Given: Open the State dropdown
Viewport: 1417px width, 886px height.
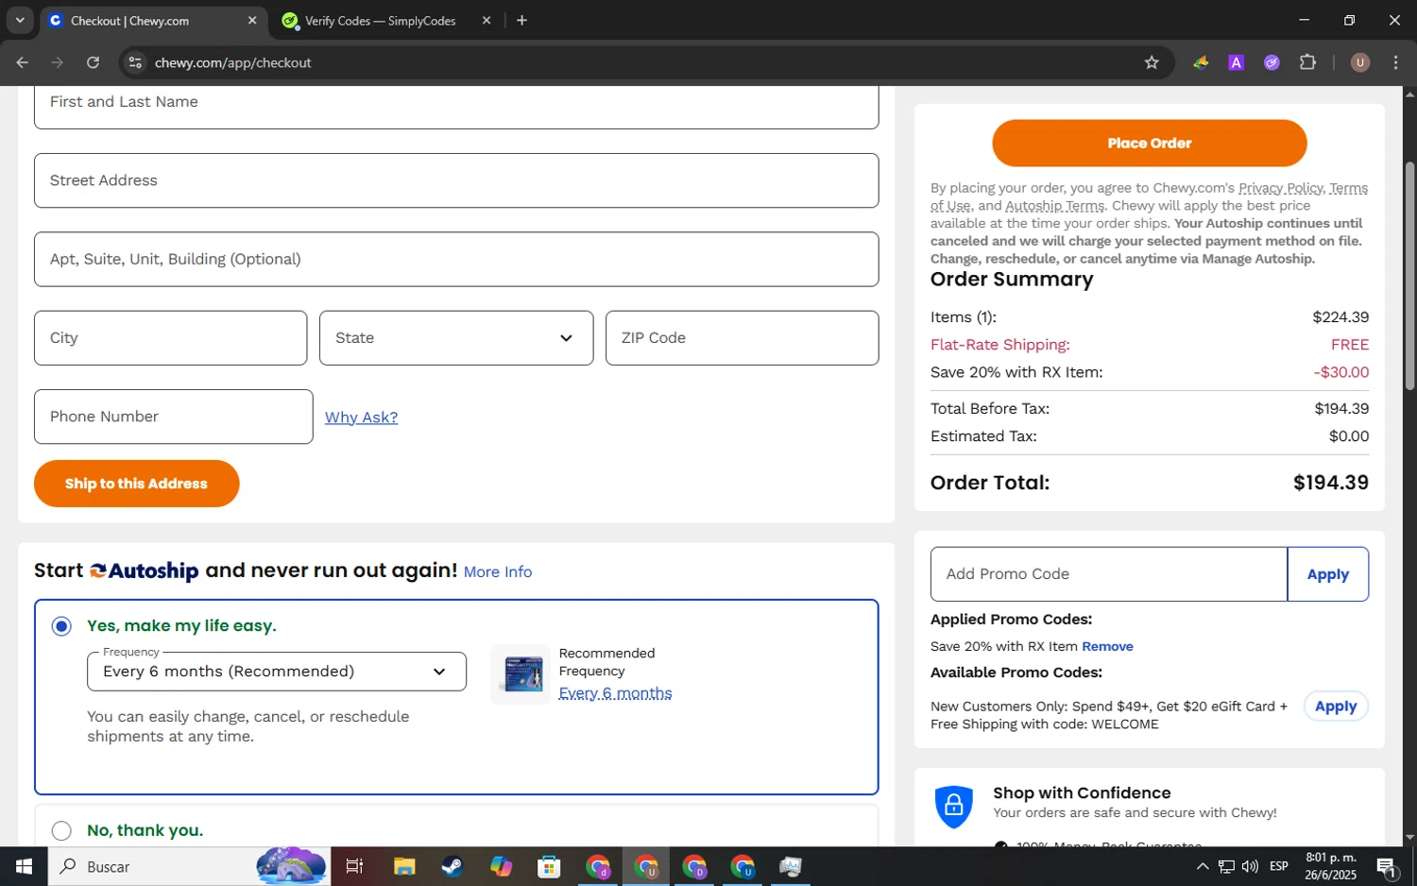Looking at the screenshot, I should 456,338.
